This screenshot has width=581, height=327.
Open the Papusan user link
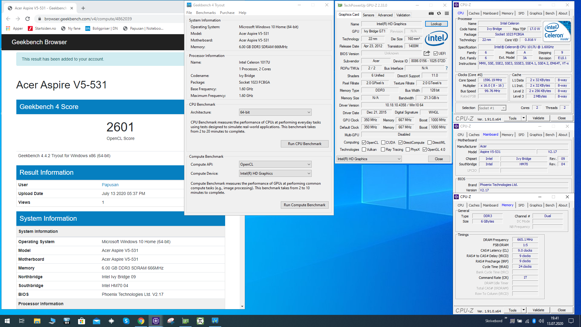[110, 185]
